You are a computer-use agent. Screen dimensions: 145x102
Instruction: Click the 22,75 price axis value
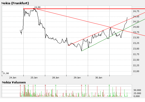136,54
